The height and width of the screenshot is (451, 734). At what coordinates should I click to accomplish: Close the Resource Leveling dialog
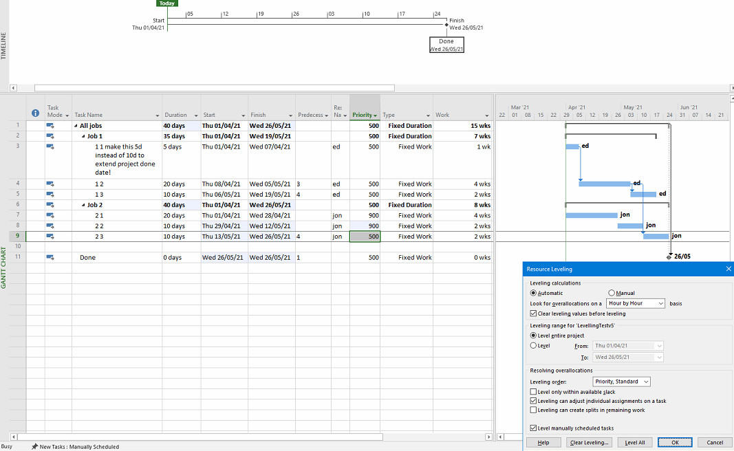point(728,269)
